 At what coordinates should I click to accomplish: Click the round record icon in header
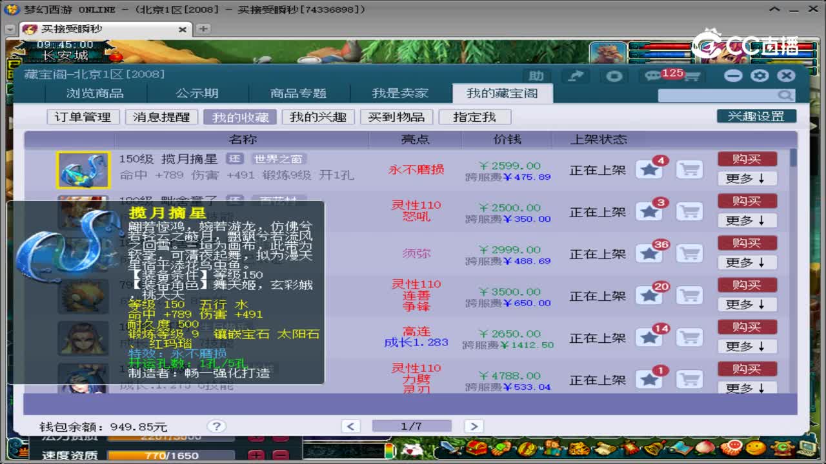(614, 76)
